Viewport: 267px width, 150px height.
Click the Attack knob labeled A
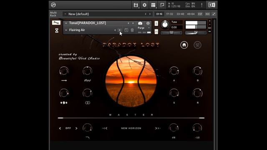pos(174,71)
